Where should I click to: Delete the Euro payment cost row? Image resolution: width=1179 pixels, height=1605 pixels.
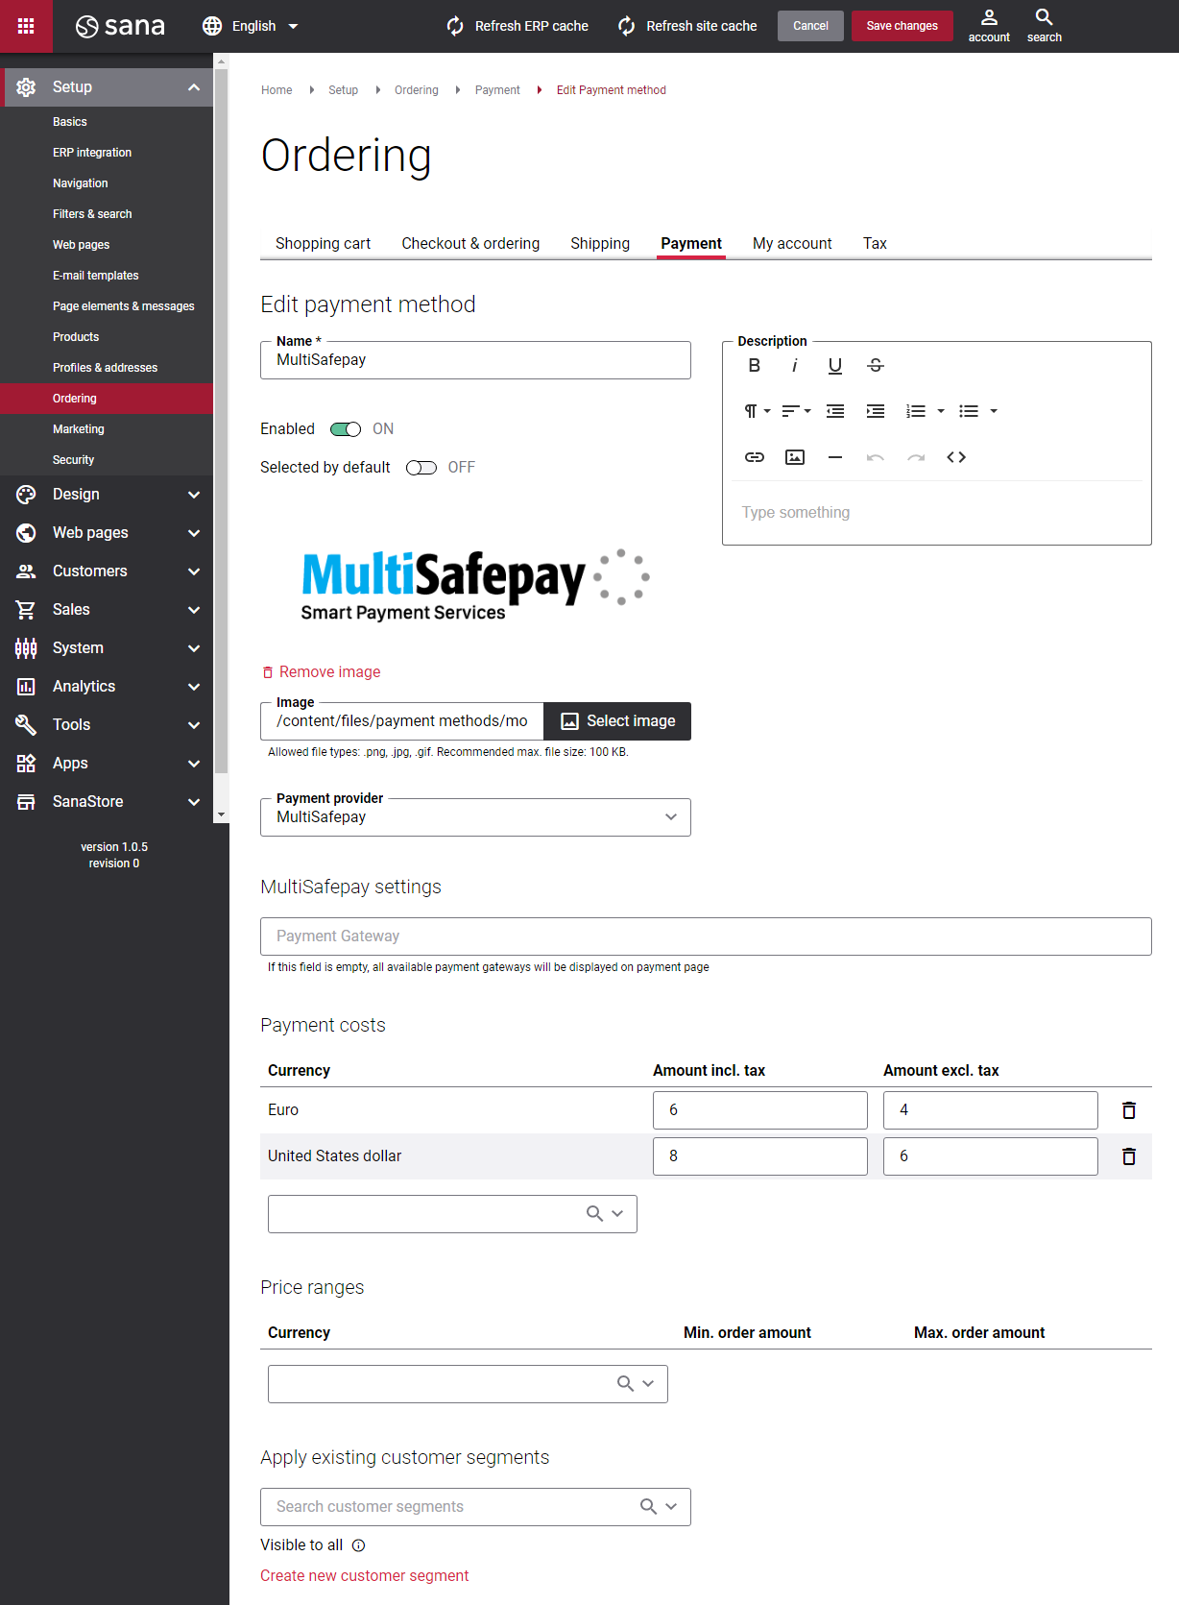1129,1110
